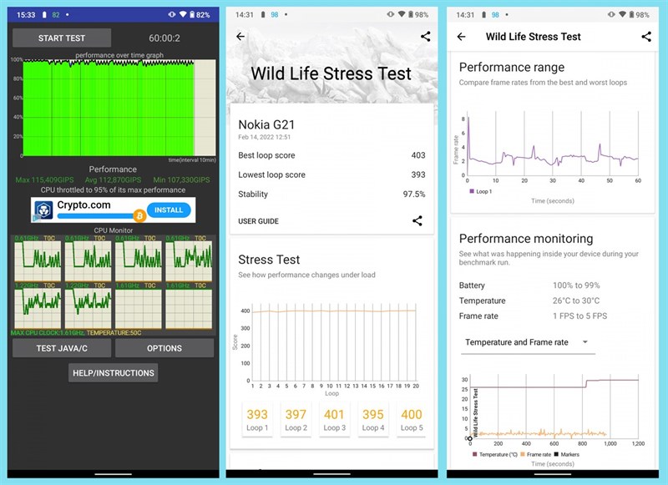
Task: Click the Temperature (°C) legend swatch
Action: (475, 454)
